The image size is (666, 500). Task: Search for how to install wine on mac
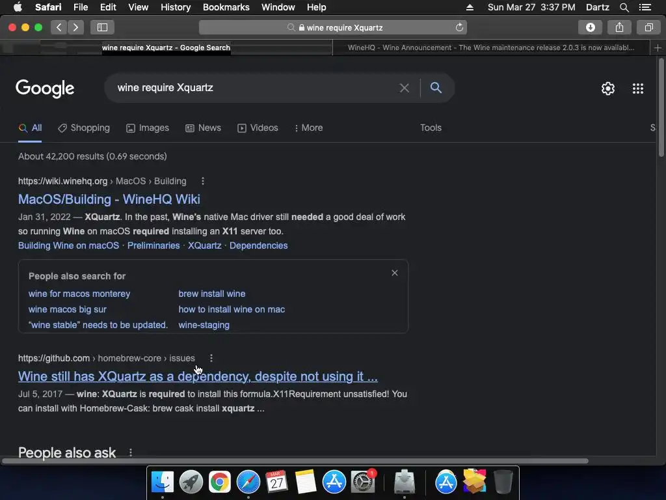232,309
